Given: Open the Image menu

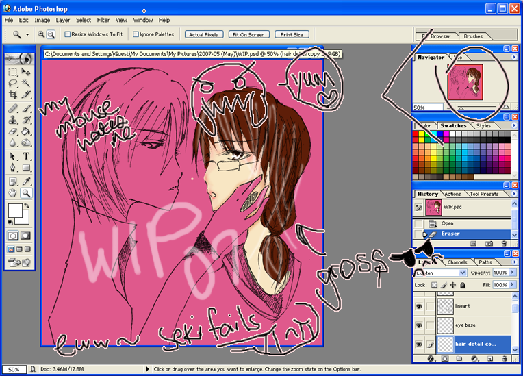Looking at the screenshot, I should (x=42, y=20).
